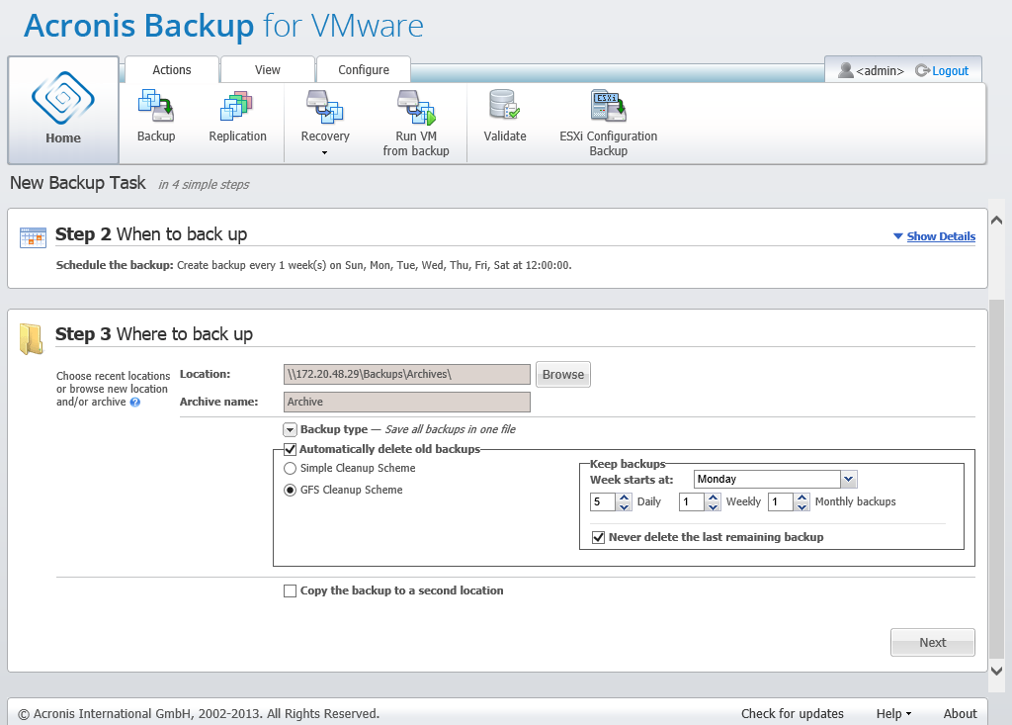The height and width of the screenshot is (725, 1012).
Task: Select Simple Cleanup Scheme option
Action: click(x=291, y=468)
